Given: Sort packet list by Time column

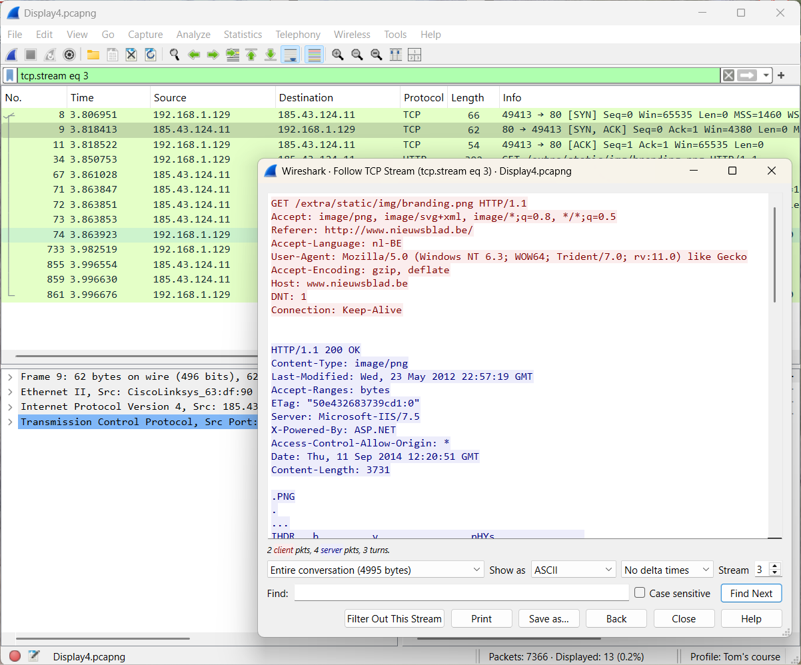Looking at the screenshot, I should (108, 98).
